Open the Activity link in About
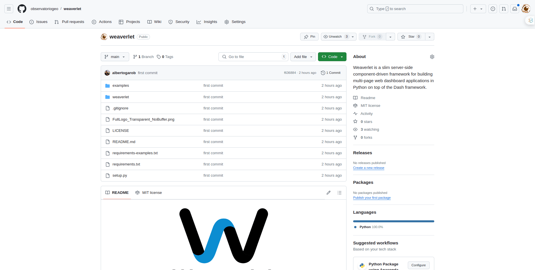 (x=363, y=114)
